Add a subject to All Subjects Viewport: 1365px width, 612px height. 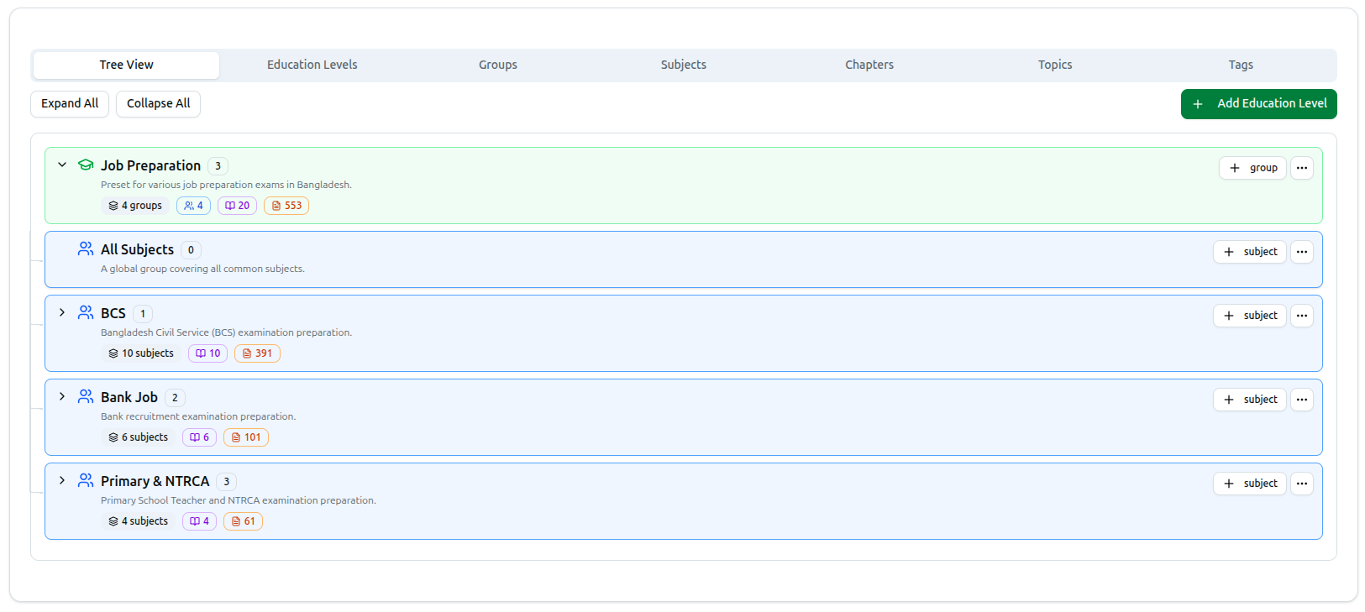(x=1250, y=252)
